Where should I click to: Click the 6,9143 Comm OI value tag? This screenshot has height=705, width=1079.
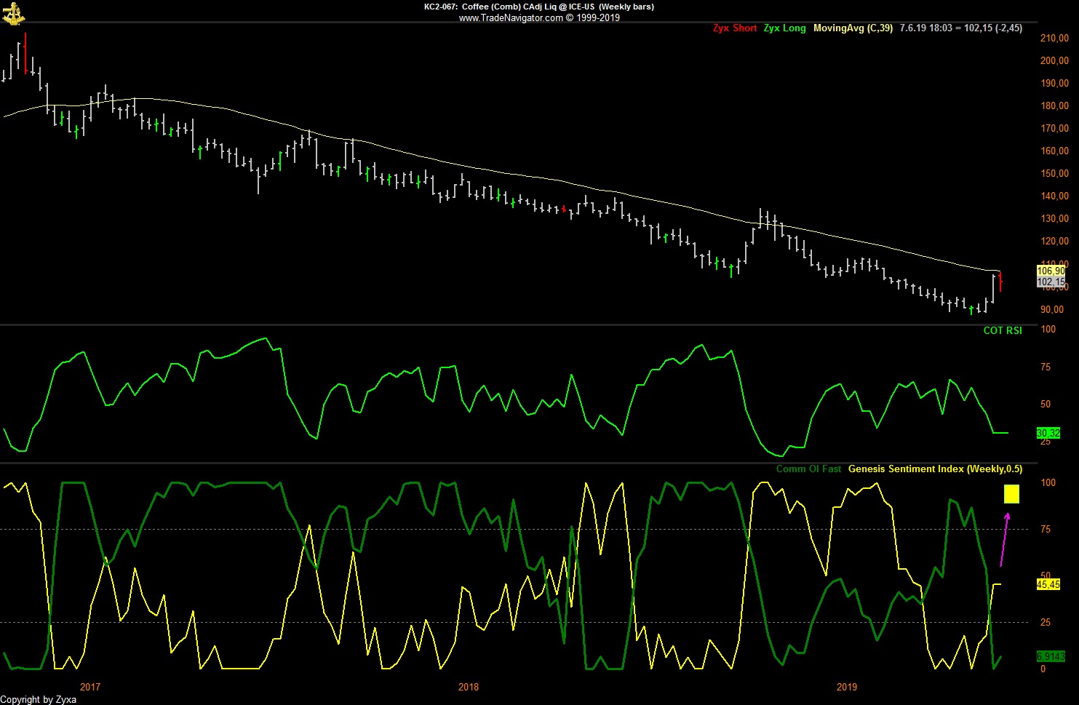(x=1050, y=656)
